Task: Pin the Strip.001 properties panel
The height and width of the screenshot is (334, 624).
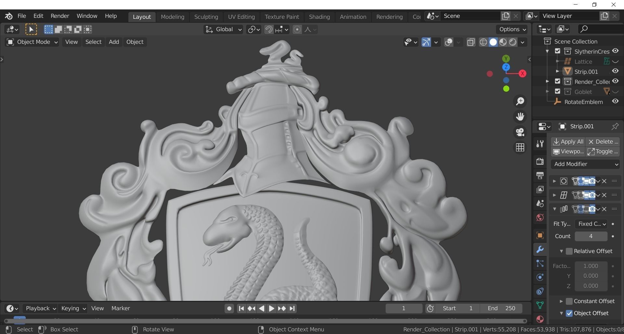Action: (x=615, y=126)
